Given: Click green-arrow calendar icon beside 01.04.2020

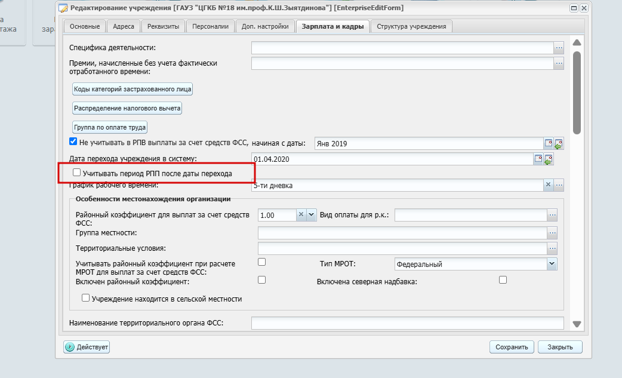Looking at the screenshot, I should coord(548,159).
